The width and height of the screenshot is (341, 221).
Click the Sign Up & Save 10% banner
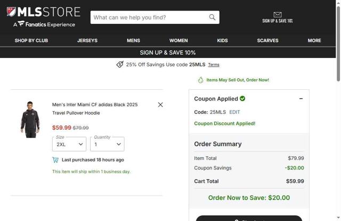168,53
